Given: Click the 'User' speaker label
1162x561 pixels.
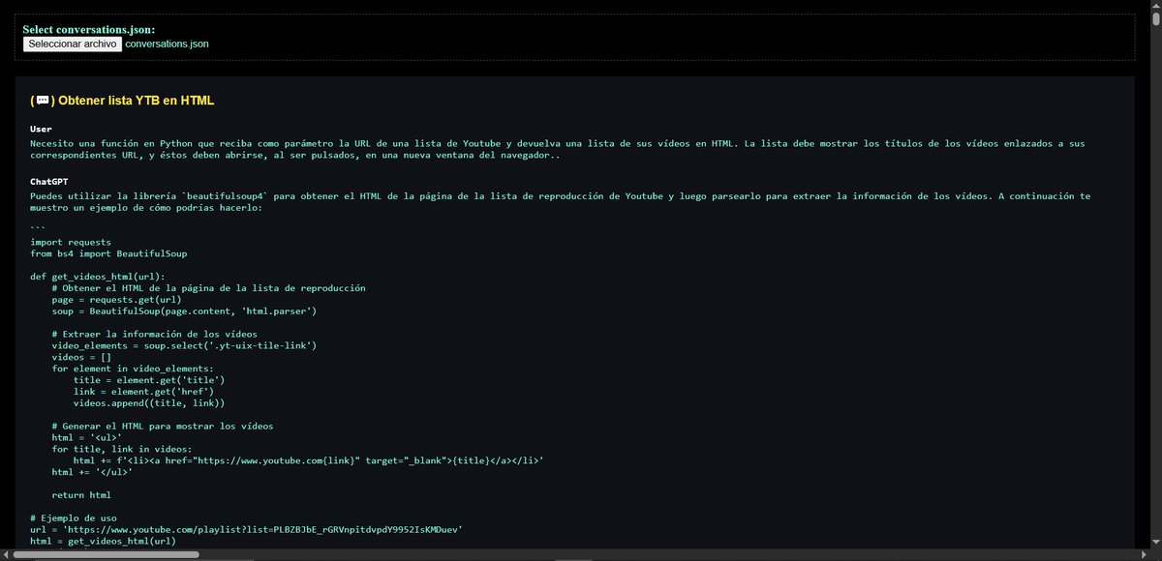Looking at the screenshot, I should [x=41, y=129].
